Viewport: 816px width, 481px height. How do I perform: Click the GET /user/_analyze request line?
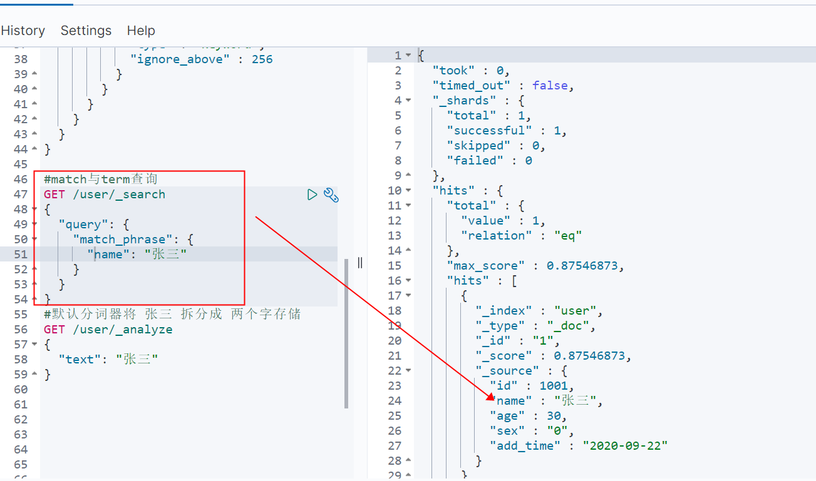[108, 330]
